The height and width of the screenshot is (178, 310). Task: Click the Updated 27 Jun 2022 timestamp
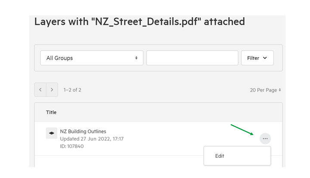tap(92, 139)
